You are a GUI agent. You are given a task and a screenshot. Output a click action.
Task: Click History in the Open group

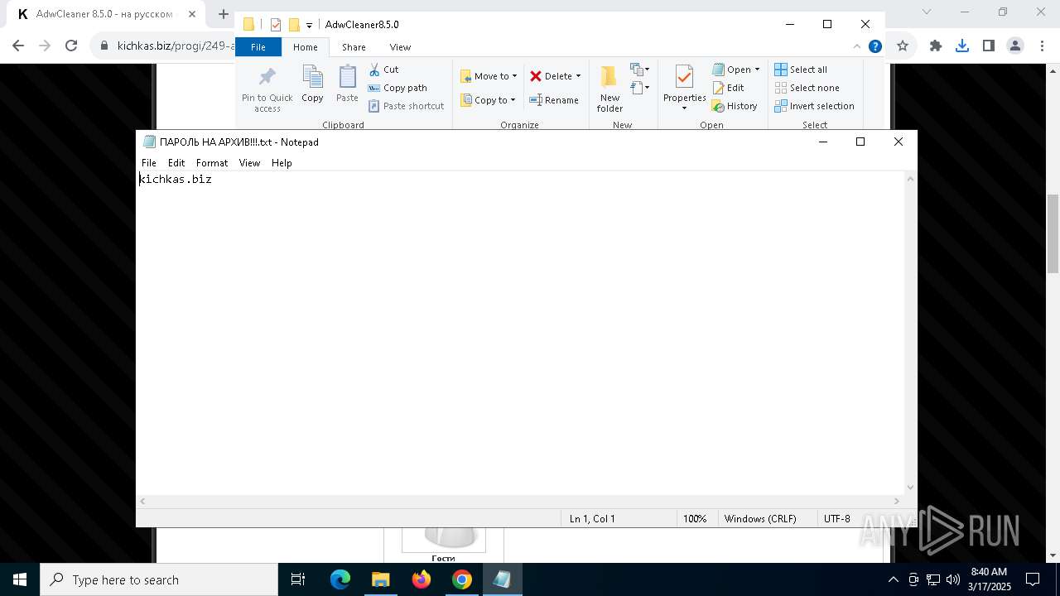[x=735, y=106]
